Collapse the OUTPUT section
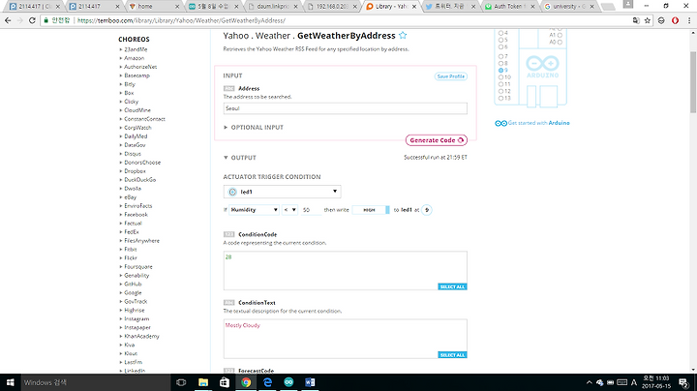Screen dimensions: 697x391 pyautogui.click(x=240, y=158)
